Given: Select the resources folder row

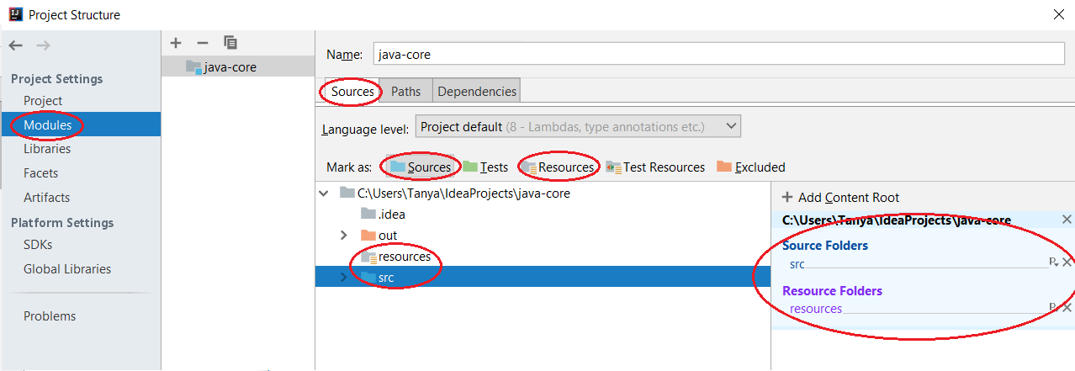Looking at the screenshot, I should tap(543, 257).
